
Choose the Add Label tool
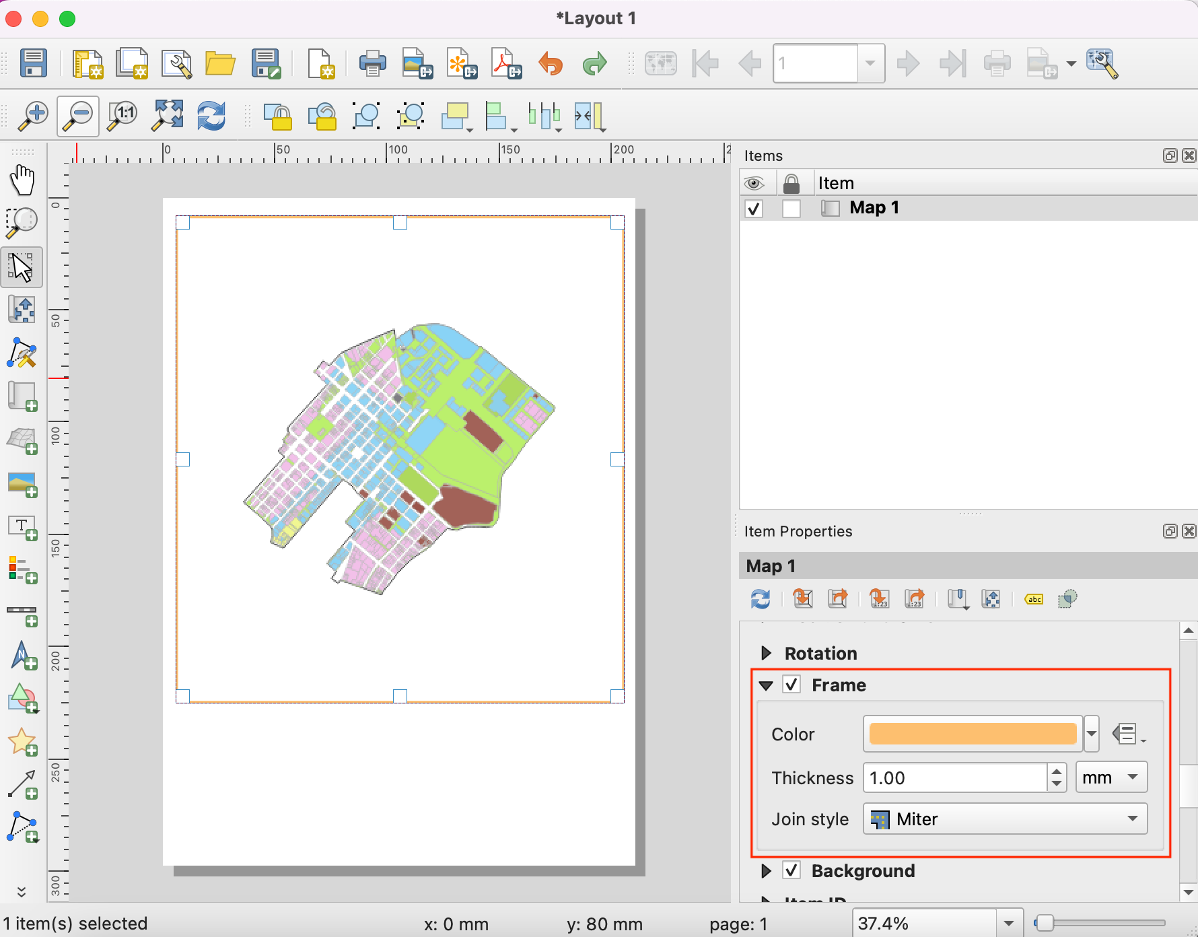coord(22,528)
